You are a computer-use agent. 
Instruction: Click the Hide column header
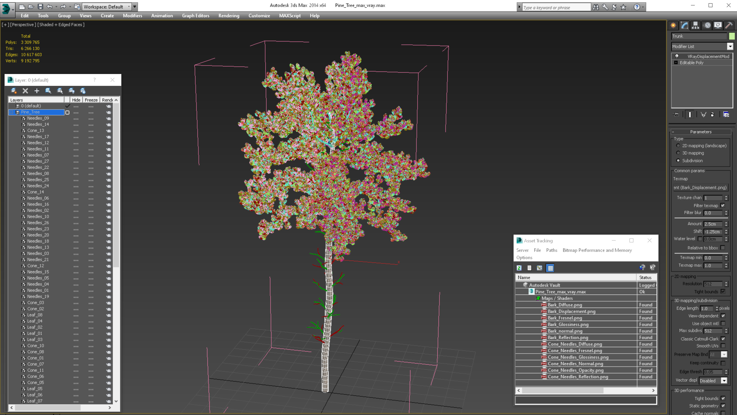(x=76, y=100)
